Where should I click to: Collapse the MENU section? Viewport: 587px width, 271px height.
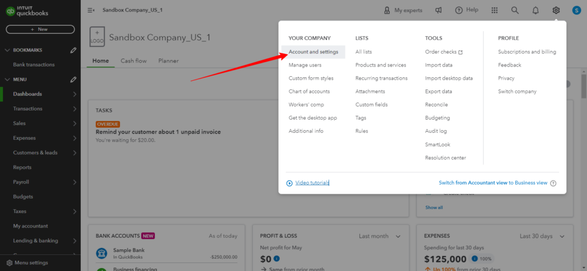coord(7,80)
